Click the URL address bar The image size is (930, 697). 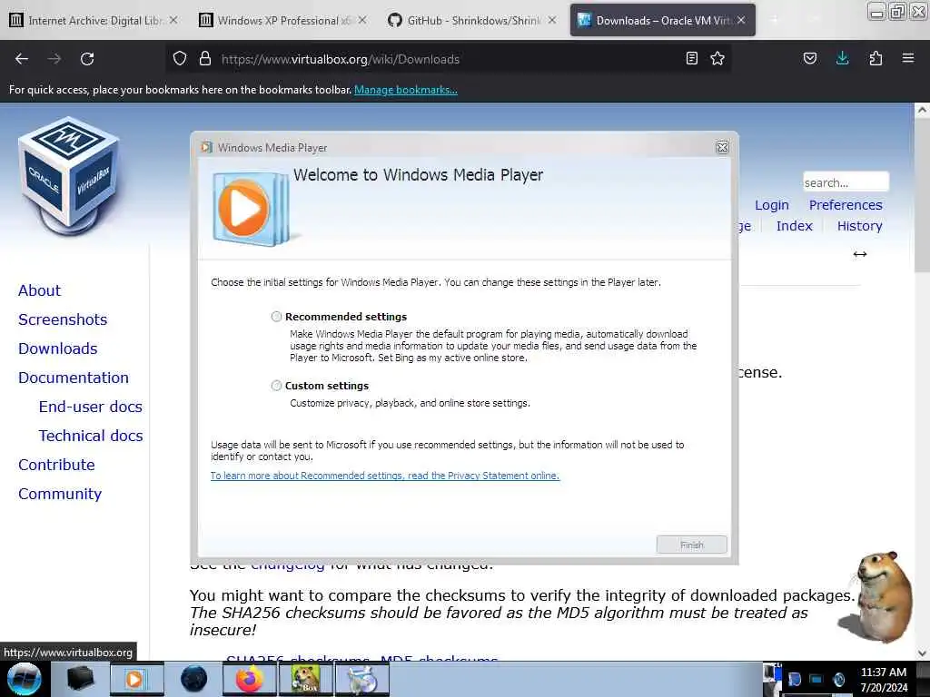[x=450, y=59]
